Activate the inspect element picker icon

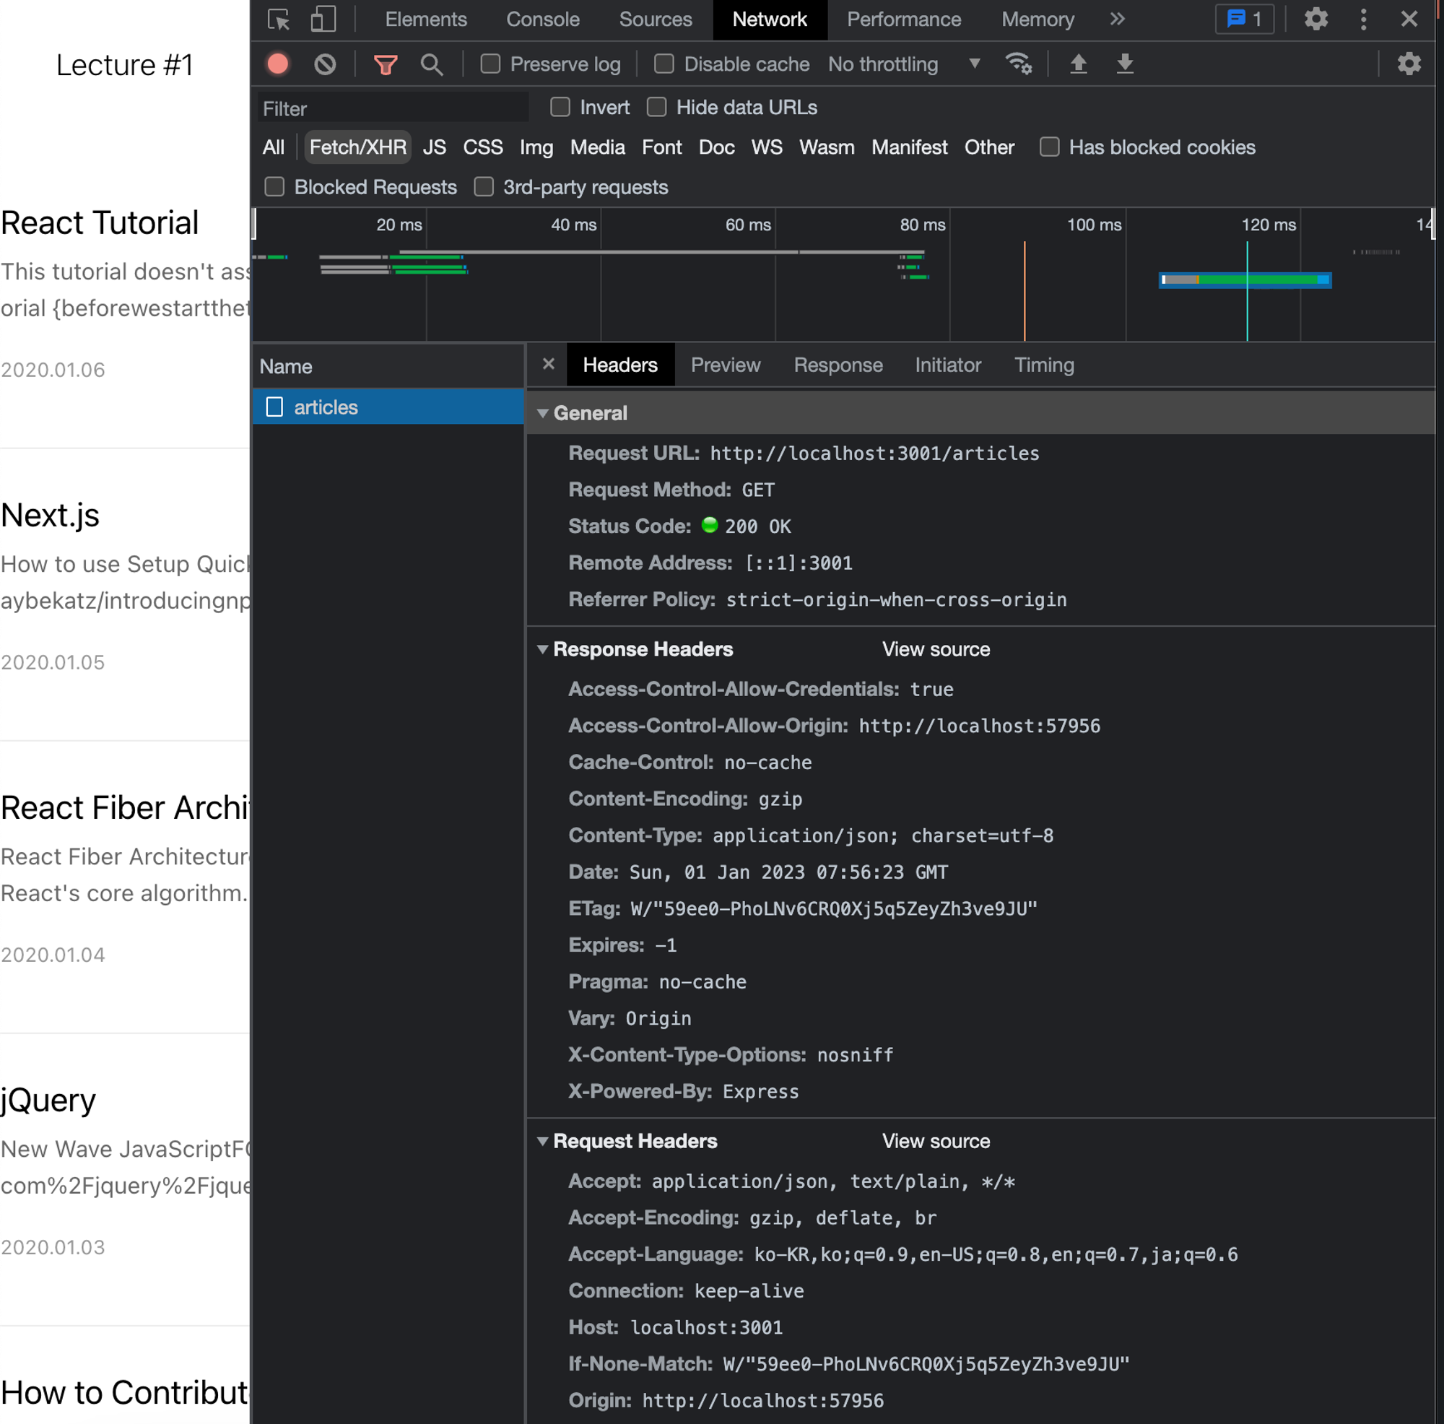[x=279, y=19]
